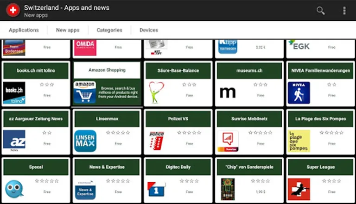Tap the museums.ch letter m icon
Screen dimensions: 356x204
(x=228, y=93)
